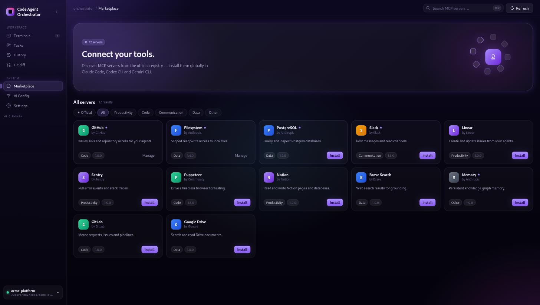Click version 1.3.0 on Puppeteer card
The height and width of the screenshot is (305, 540).
(x=191, y=202)
